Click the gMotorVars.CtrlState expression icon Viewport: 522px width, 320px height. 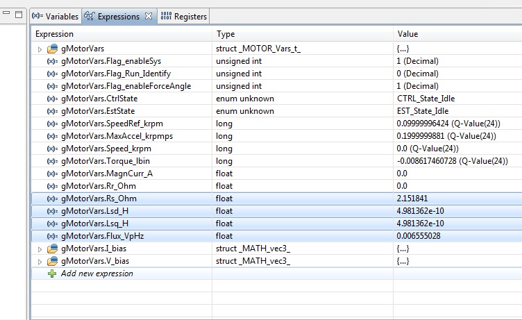point(52,99)
